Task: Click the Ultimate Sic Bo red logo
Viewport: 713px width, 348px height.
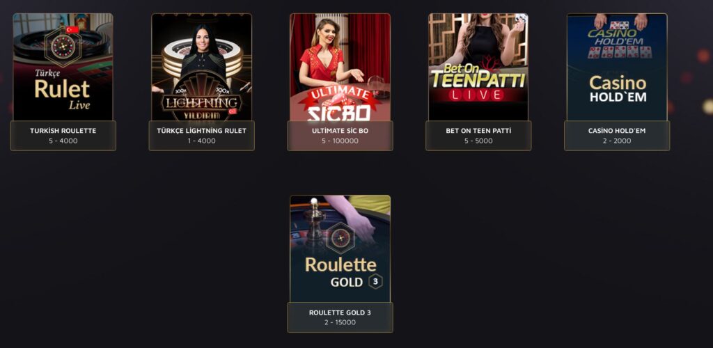Action: [339, 104]
